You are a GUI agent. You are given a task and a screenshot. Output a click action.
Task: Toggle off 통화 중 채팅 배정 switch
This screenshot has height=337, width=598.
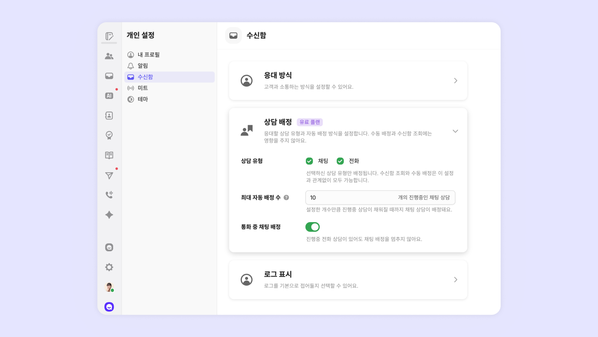pos(312,227)
